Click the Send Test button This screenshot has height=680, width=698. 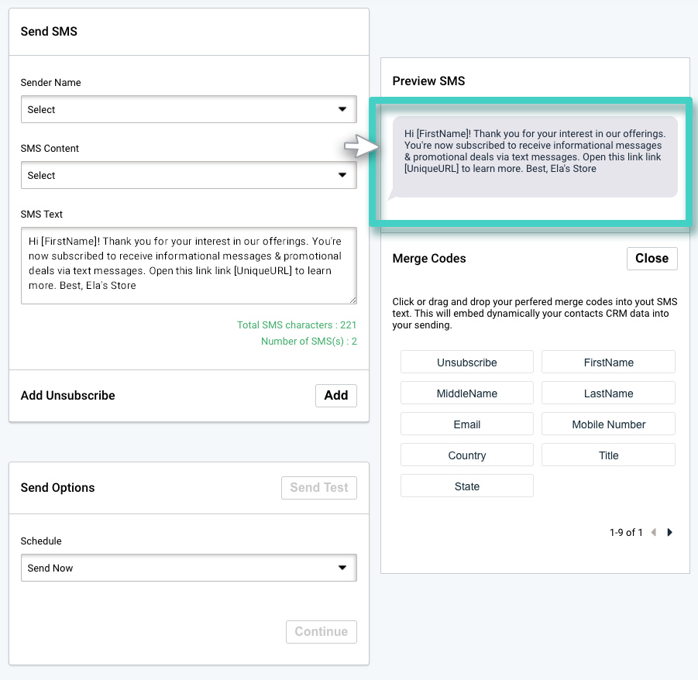318,487
